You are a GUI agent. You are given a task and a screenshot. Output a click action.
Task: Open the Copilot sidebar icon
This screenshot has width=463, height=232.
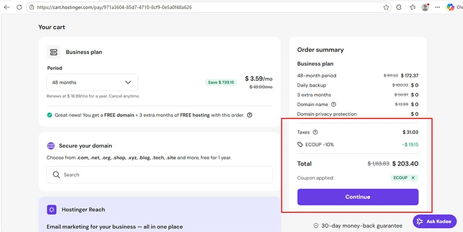pyautogui.click(x=450, y=8)
